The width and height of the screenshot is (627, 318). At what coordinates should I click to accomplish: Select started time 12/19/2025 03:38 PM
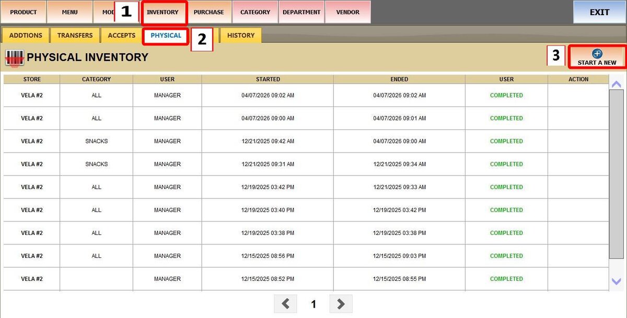[x=268, y=233]
